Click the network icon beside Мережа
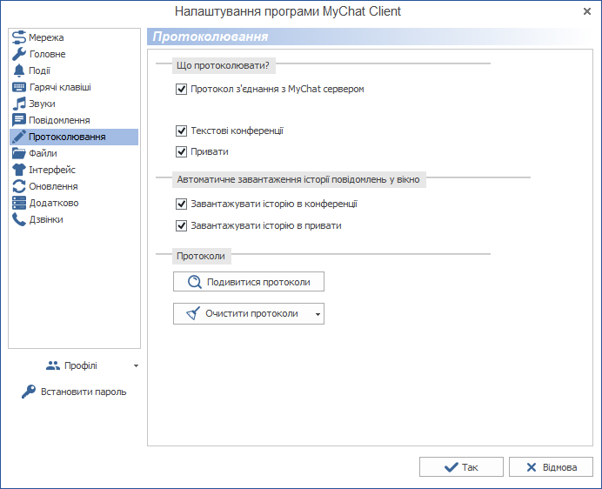The width and height of the screenshot is (602, 489). (18, 37)
